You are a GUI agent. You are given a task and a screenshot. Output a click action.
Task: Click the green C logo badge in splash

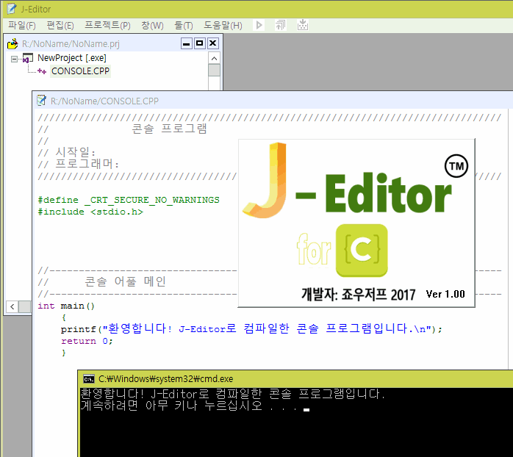point(362,251)
